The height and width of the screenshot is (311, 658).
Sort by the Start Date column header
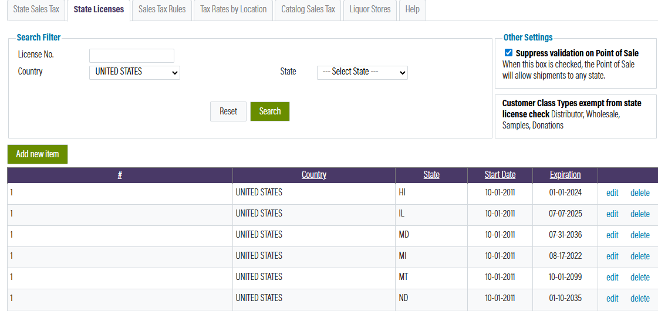click(x=500, y=175)
